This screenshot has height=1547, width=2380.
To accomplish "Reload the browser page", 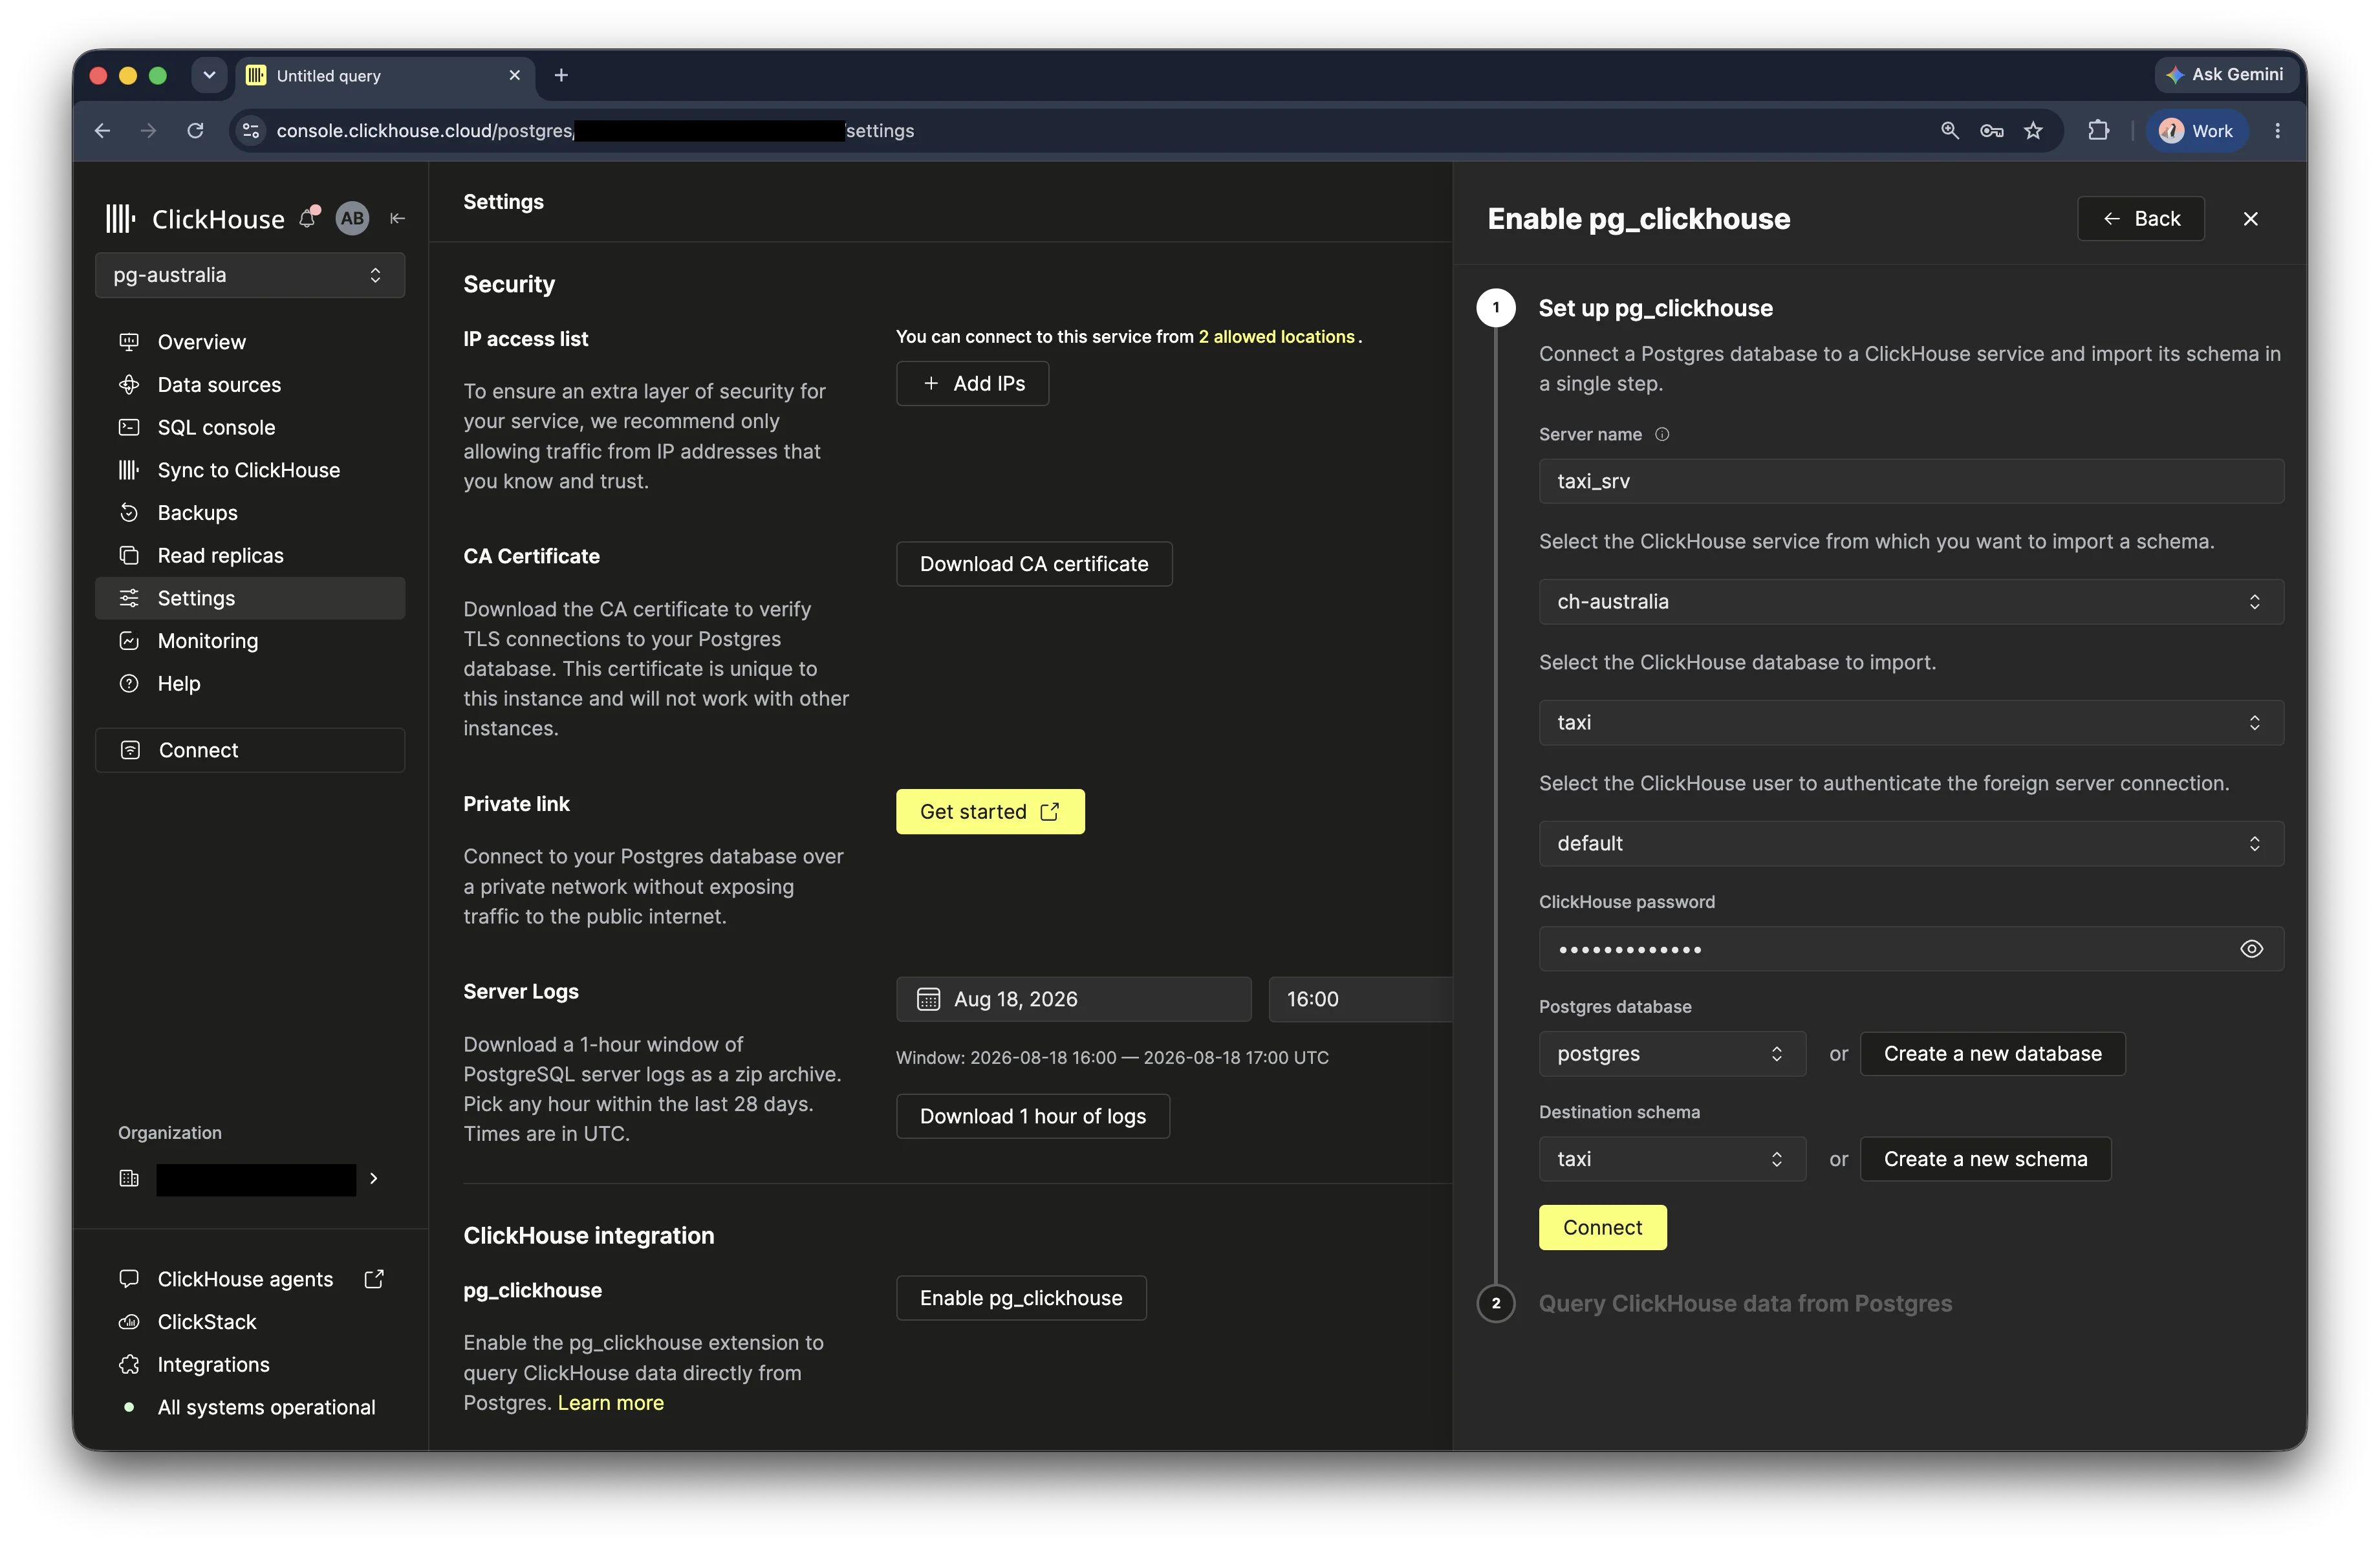I will tap(196, 131).
